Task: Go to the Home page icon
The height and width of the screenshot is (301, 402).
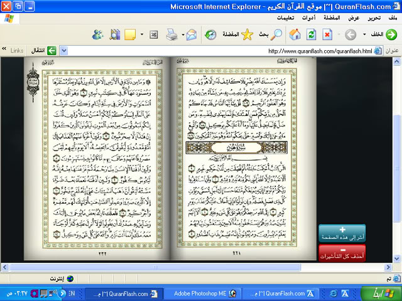Action: [295, 34]
